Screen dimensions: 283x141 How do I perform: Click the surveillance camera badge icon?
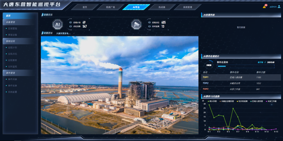(x=136, y=24)
